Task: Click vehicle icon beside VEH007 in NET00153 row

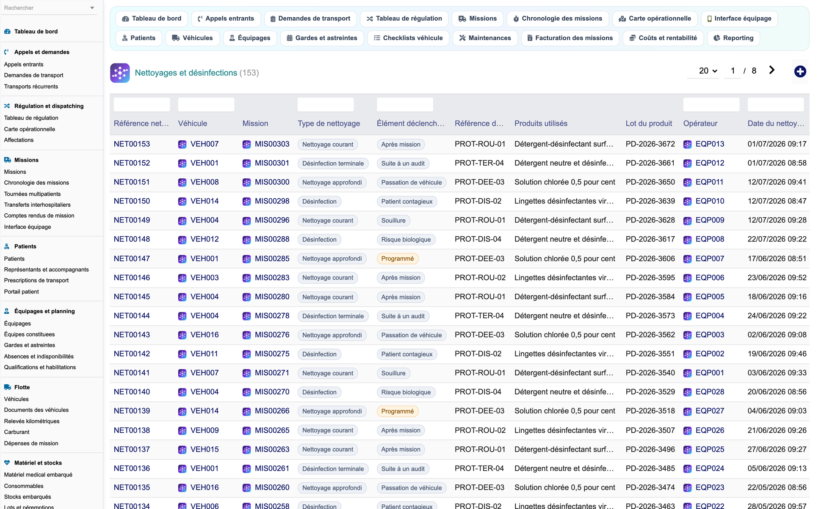Action: 182,144
